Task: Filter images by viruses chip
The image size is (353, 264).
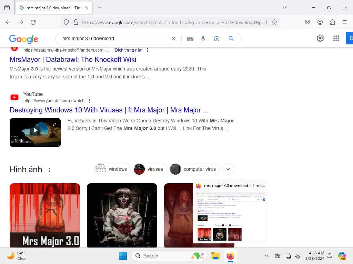Action: pyautogui.click(x=150, y=169)
